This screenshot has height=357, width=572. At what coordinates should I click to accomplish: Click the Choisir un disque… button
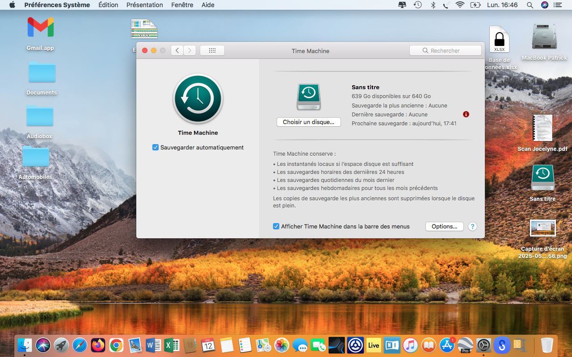(308, 122)
